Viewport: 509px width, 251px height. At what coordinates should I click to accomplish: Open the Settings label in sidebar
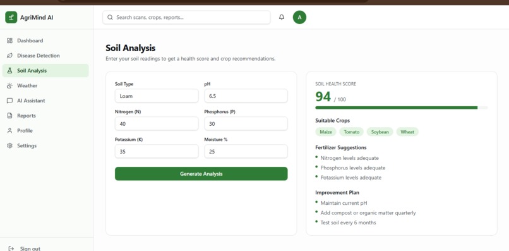[x=27, y=145]
